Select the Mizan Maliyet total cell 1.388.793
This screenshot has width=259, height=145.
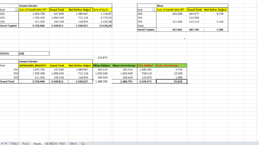pyautogui.click(x=102, y=81)
